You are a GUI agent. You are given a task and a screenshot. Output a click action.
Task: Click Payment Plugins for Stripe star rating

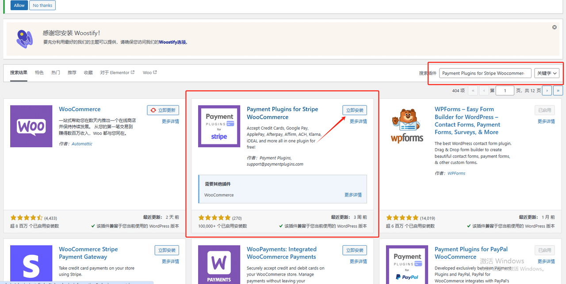214,218
